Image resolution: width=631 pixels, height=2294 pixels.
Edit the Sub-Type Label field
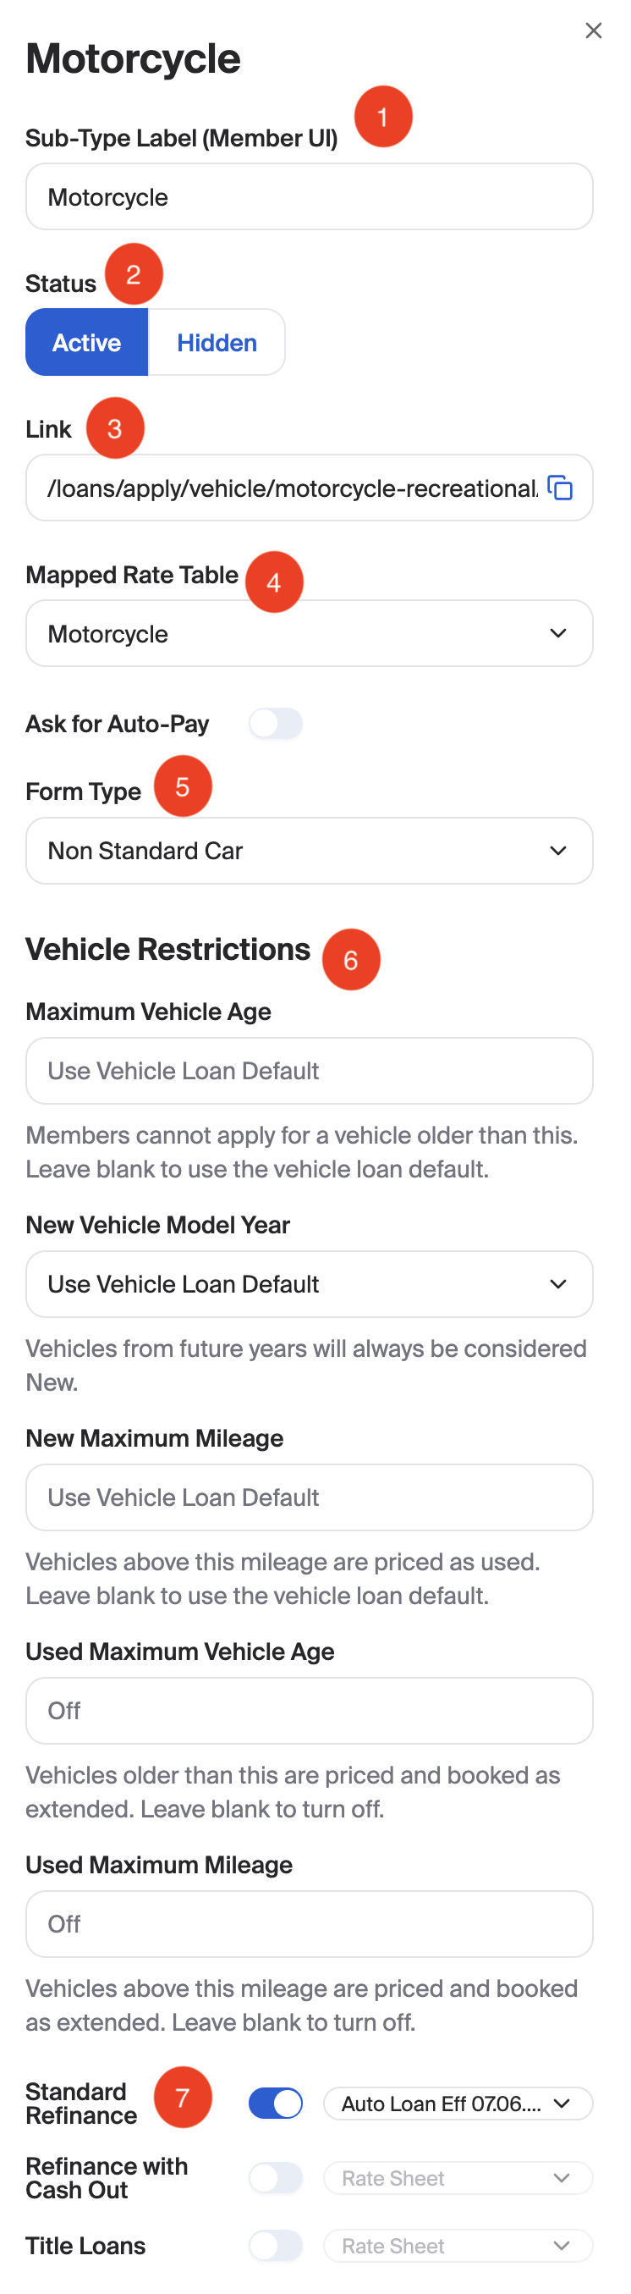click(x=309, y=196)
